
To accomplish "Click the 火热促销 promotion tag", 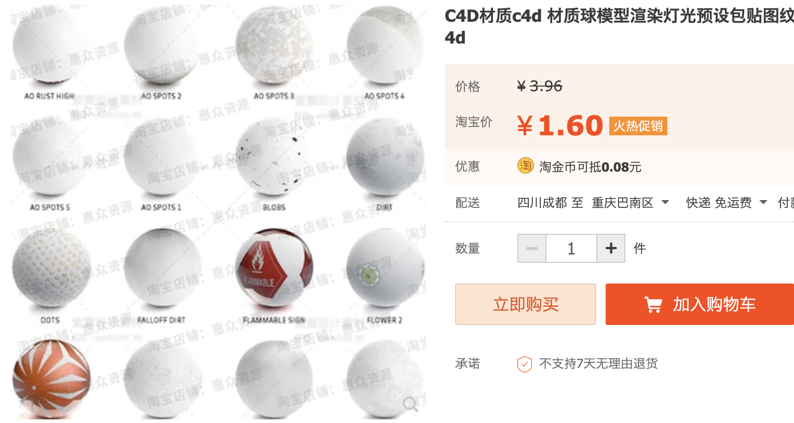I will [638, 126].
